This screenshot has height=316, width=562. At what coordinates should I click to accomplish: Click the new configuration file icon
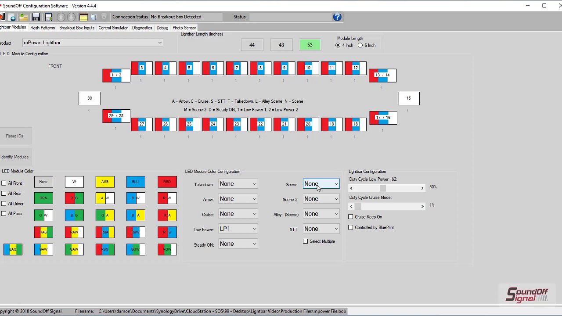pos(12,17)
